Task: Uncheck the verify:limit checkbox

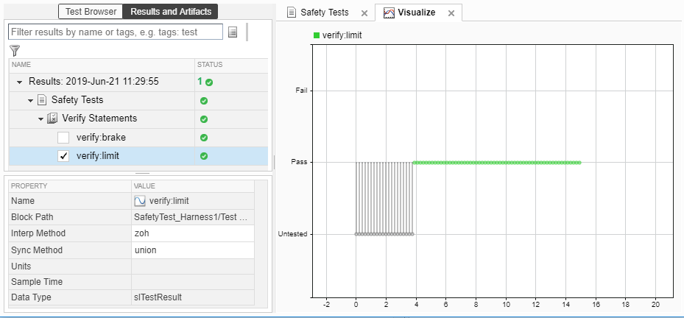Action: 63,156
